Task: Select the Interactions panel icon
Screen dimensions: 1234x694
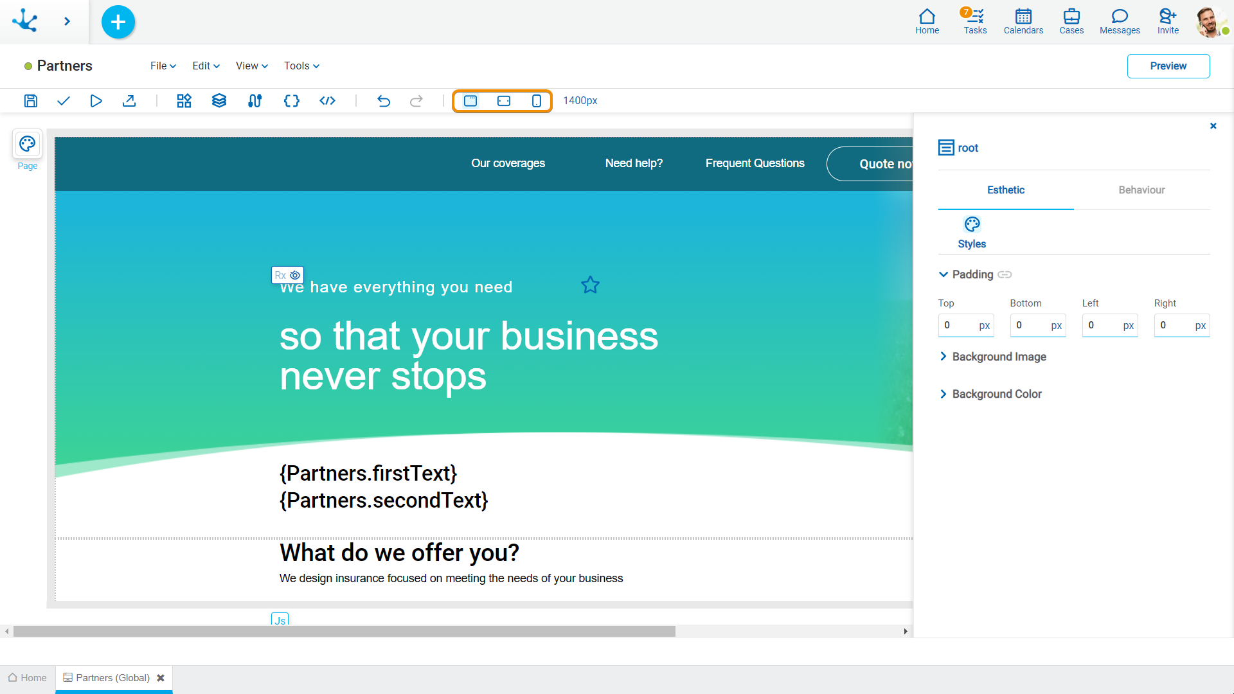Action: pyautogui.click(x=255, y=101)
